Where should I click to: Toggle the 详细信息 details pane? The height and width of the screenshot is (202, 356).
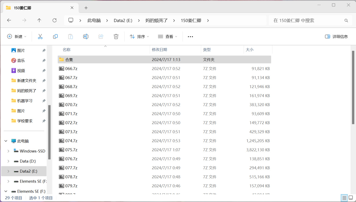pyautogui.click(x=336, y=37)
